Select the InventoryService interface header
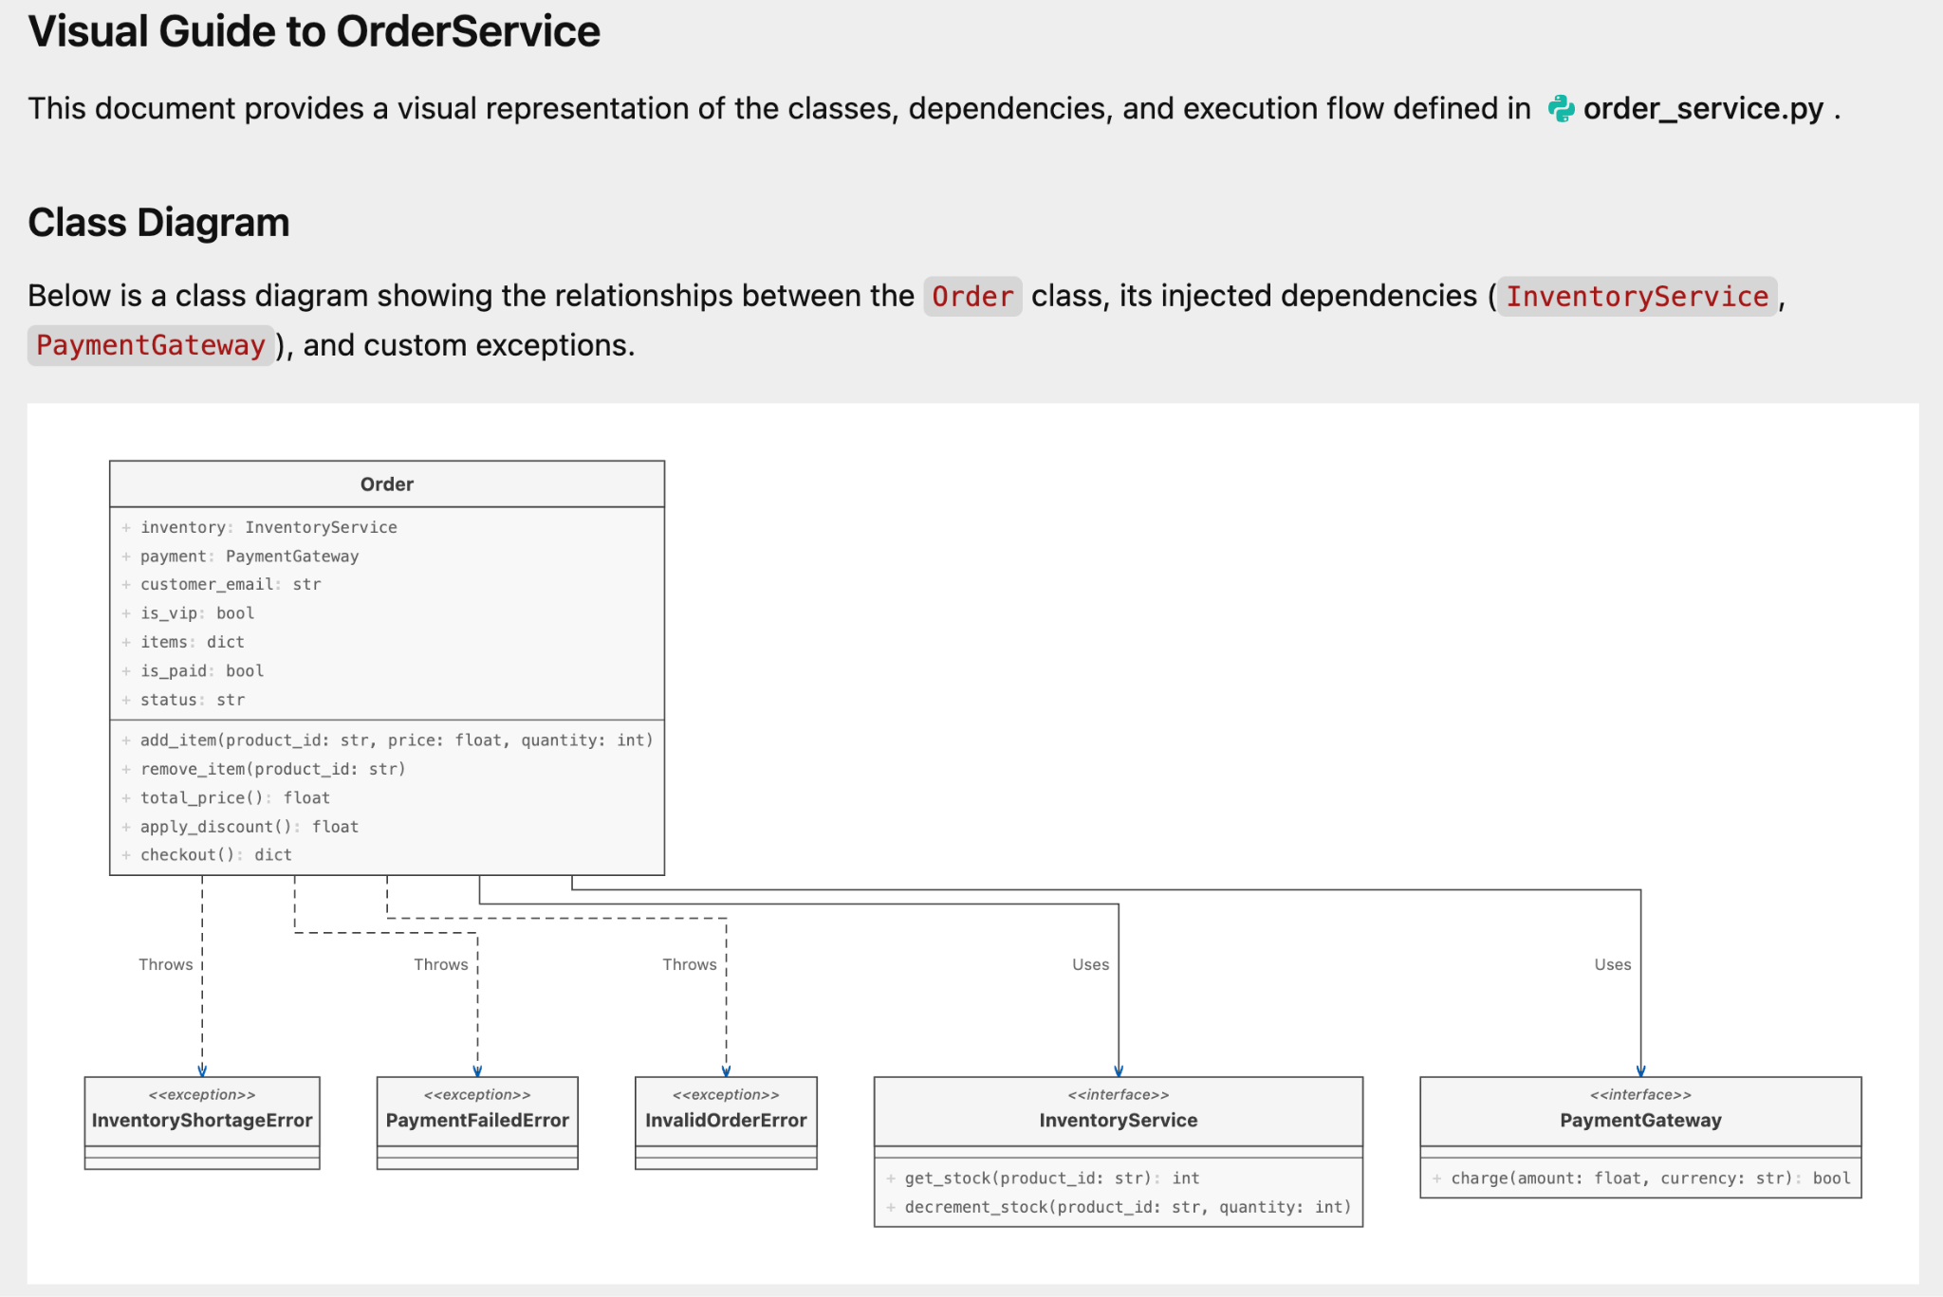 [1119, 1111]
